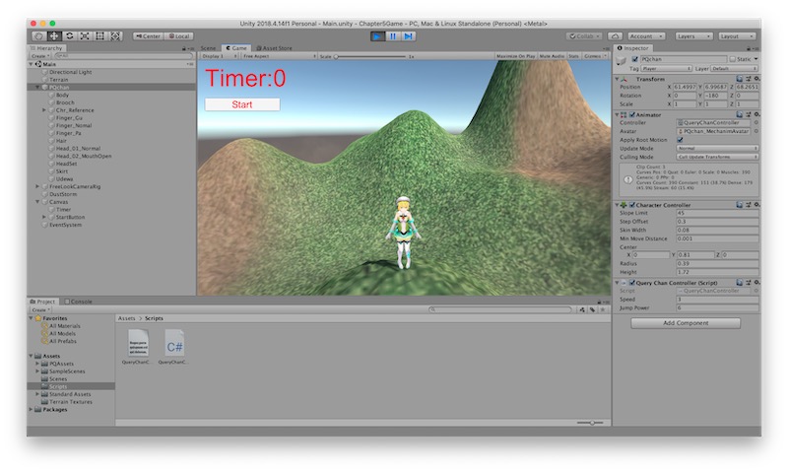This screenshot has height=472, width=788.
Task: Open the Collab dropdown
Action: (584, 36)
